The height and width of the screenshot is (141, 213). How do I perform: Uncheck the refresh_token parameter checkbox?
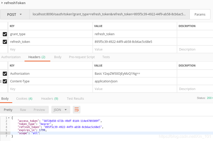point(5,42)
